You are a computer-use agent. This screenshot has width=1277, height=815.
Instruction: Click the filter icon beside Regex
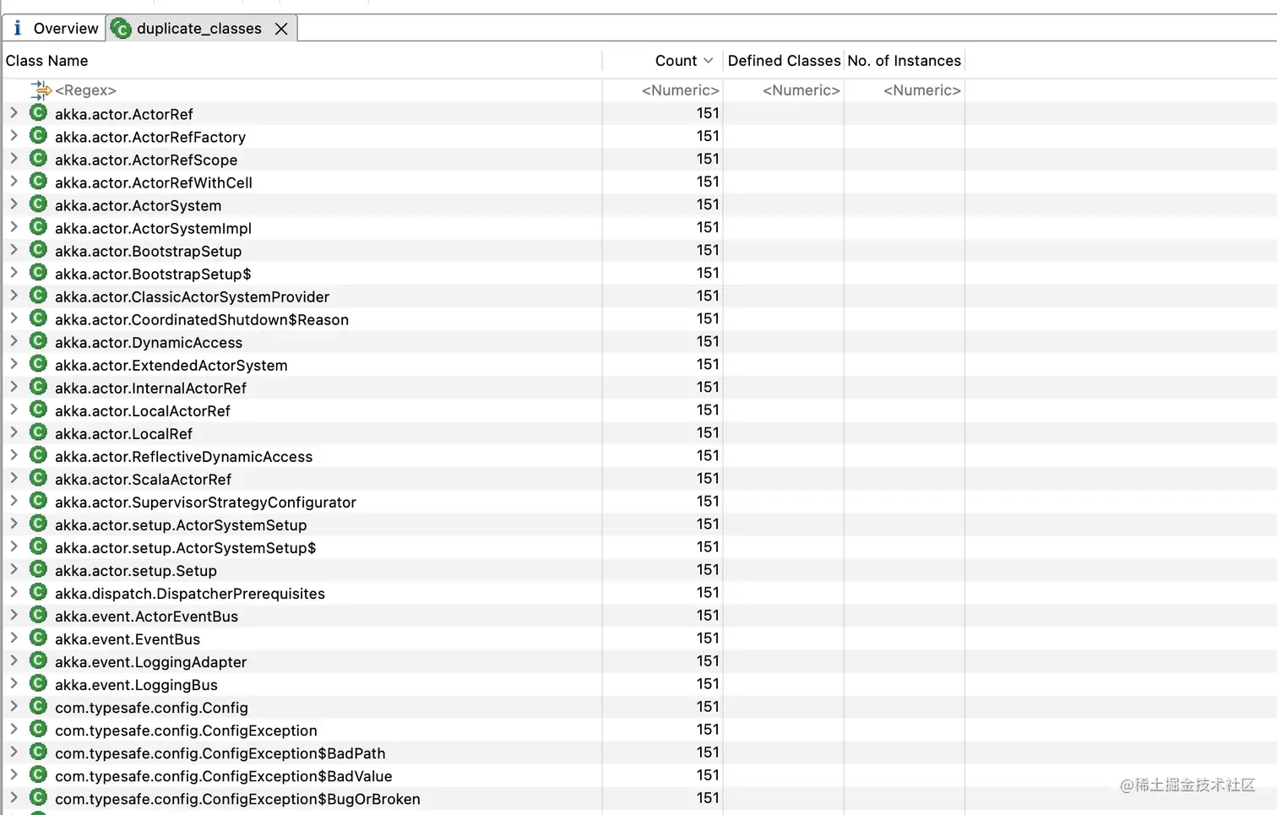pyautogui.click(x=41, y=90)
